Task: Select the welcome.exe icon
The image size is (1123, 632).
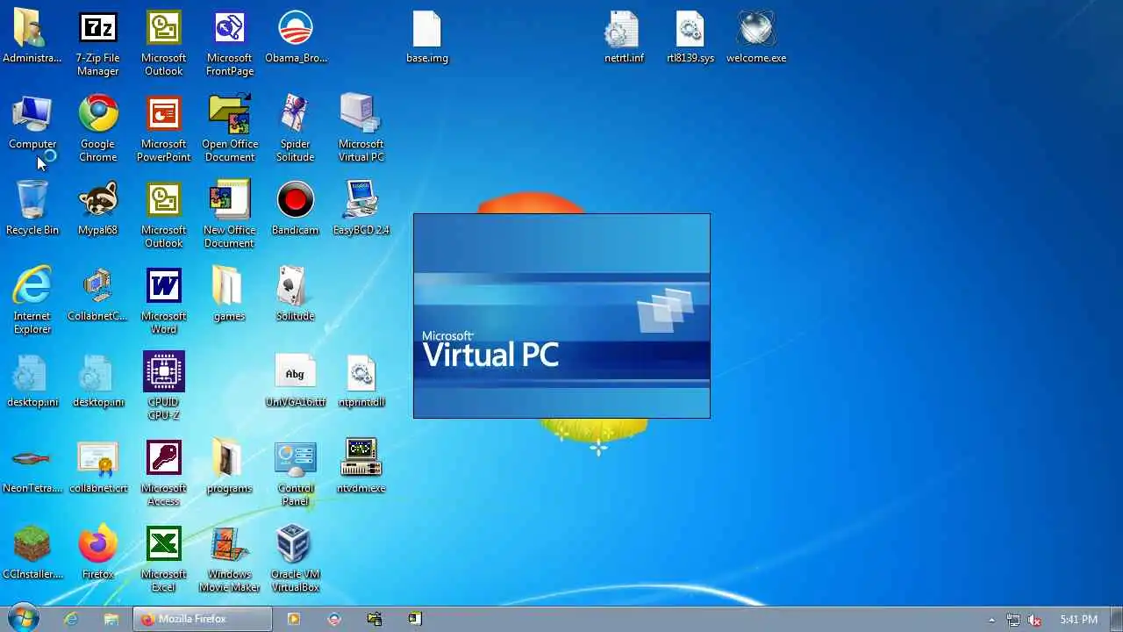Action: [756, 38]
